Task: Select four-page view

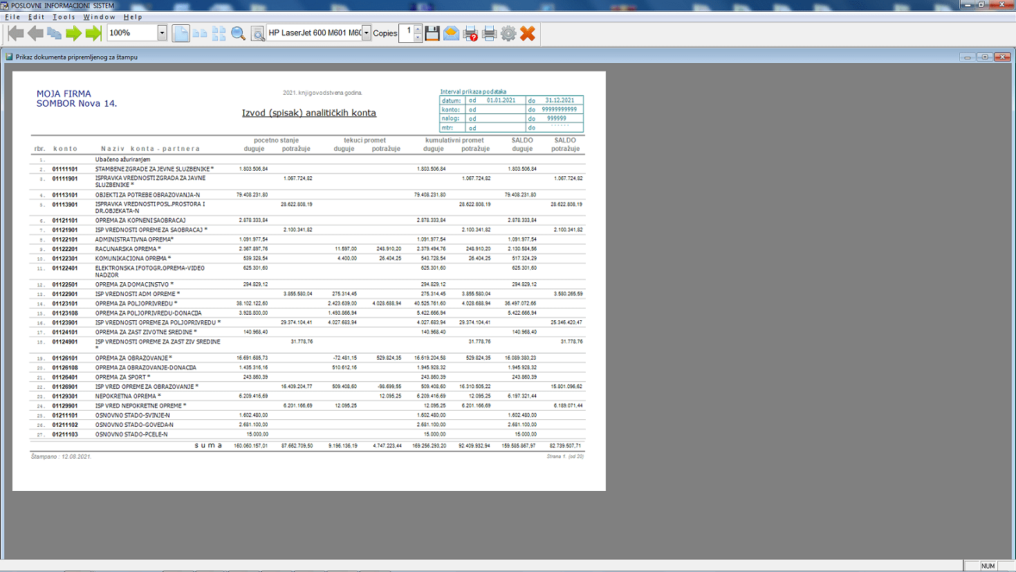Action: click(x=219, y=33)
